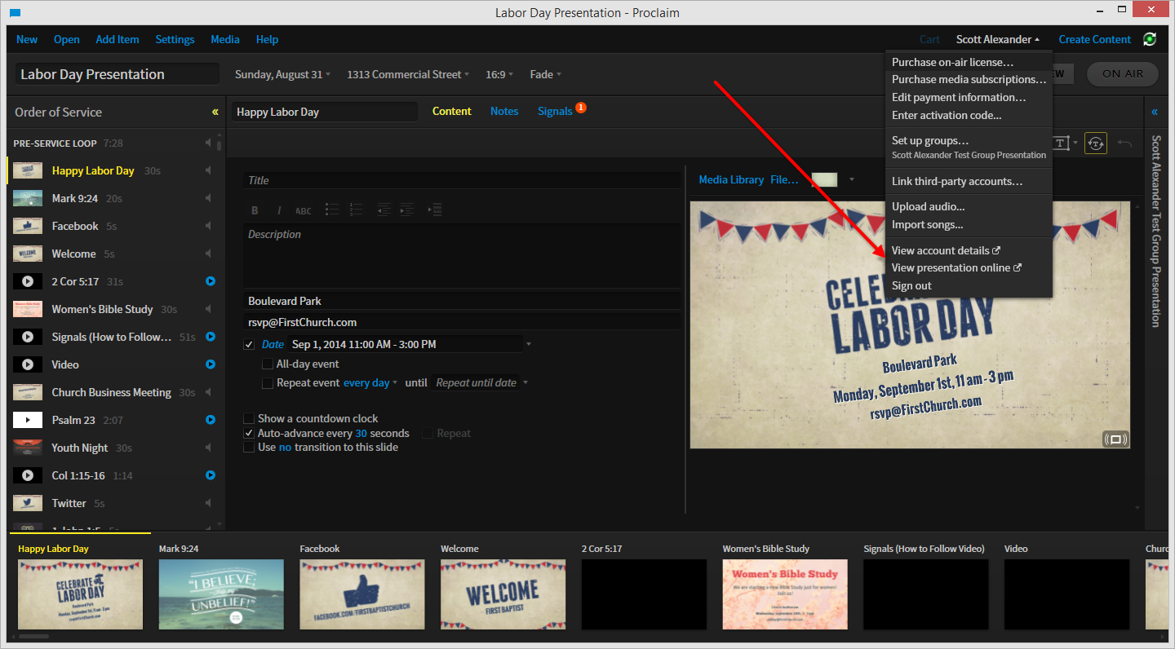Click the File... link

[x=784, y=179]
